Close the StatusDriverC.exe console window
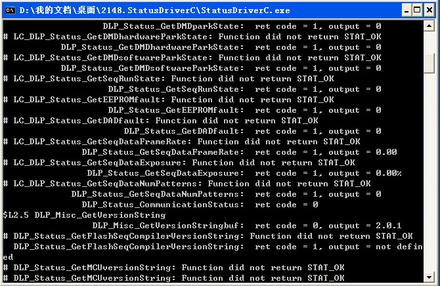The image size is (440, 286). tap(429, 10)
